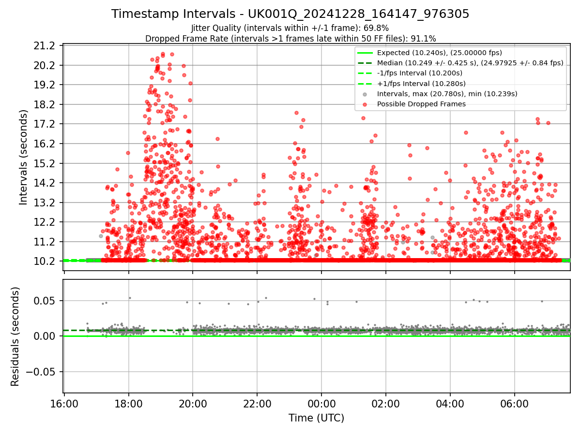Click the Residuals (seconds) y-axis label
This screenshot has width=581, height=435.
coord(15,336)
